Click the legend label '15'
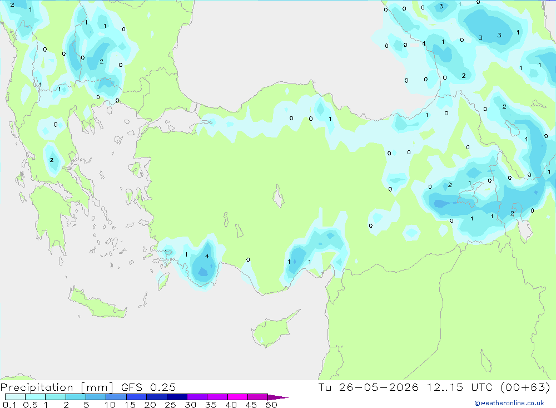The image size is (556, 408). click(130, 405)
